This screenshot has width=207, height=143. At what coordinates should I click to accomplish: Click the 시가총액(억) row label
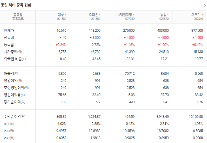[13, 52]
